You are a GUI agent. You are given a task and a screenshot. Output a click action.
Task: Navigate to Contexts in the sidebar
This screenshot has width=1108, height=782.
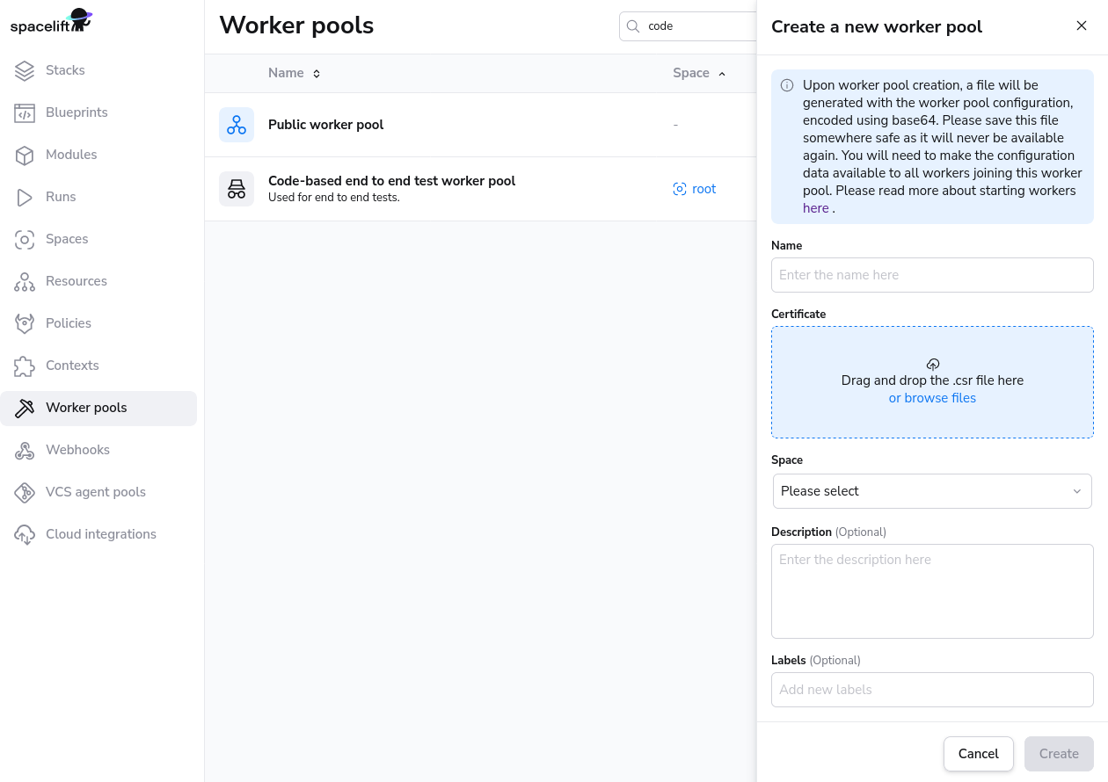[x=72, y=366]
